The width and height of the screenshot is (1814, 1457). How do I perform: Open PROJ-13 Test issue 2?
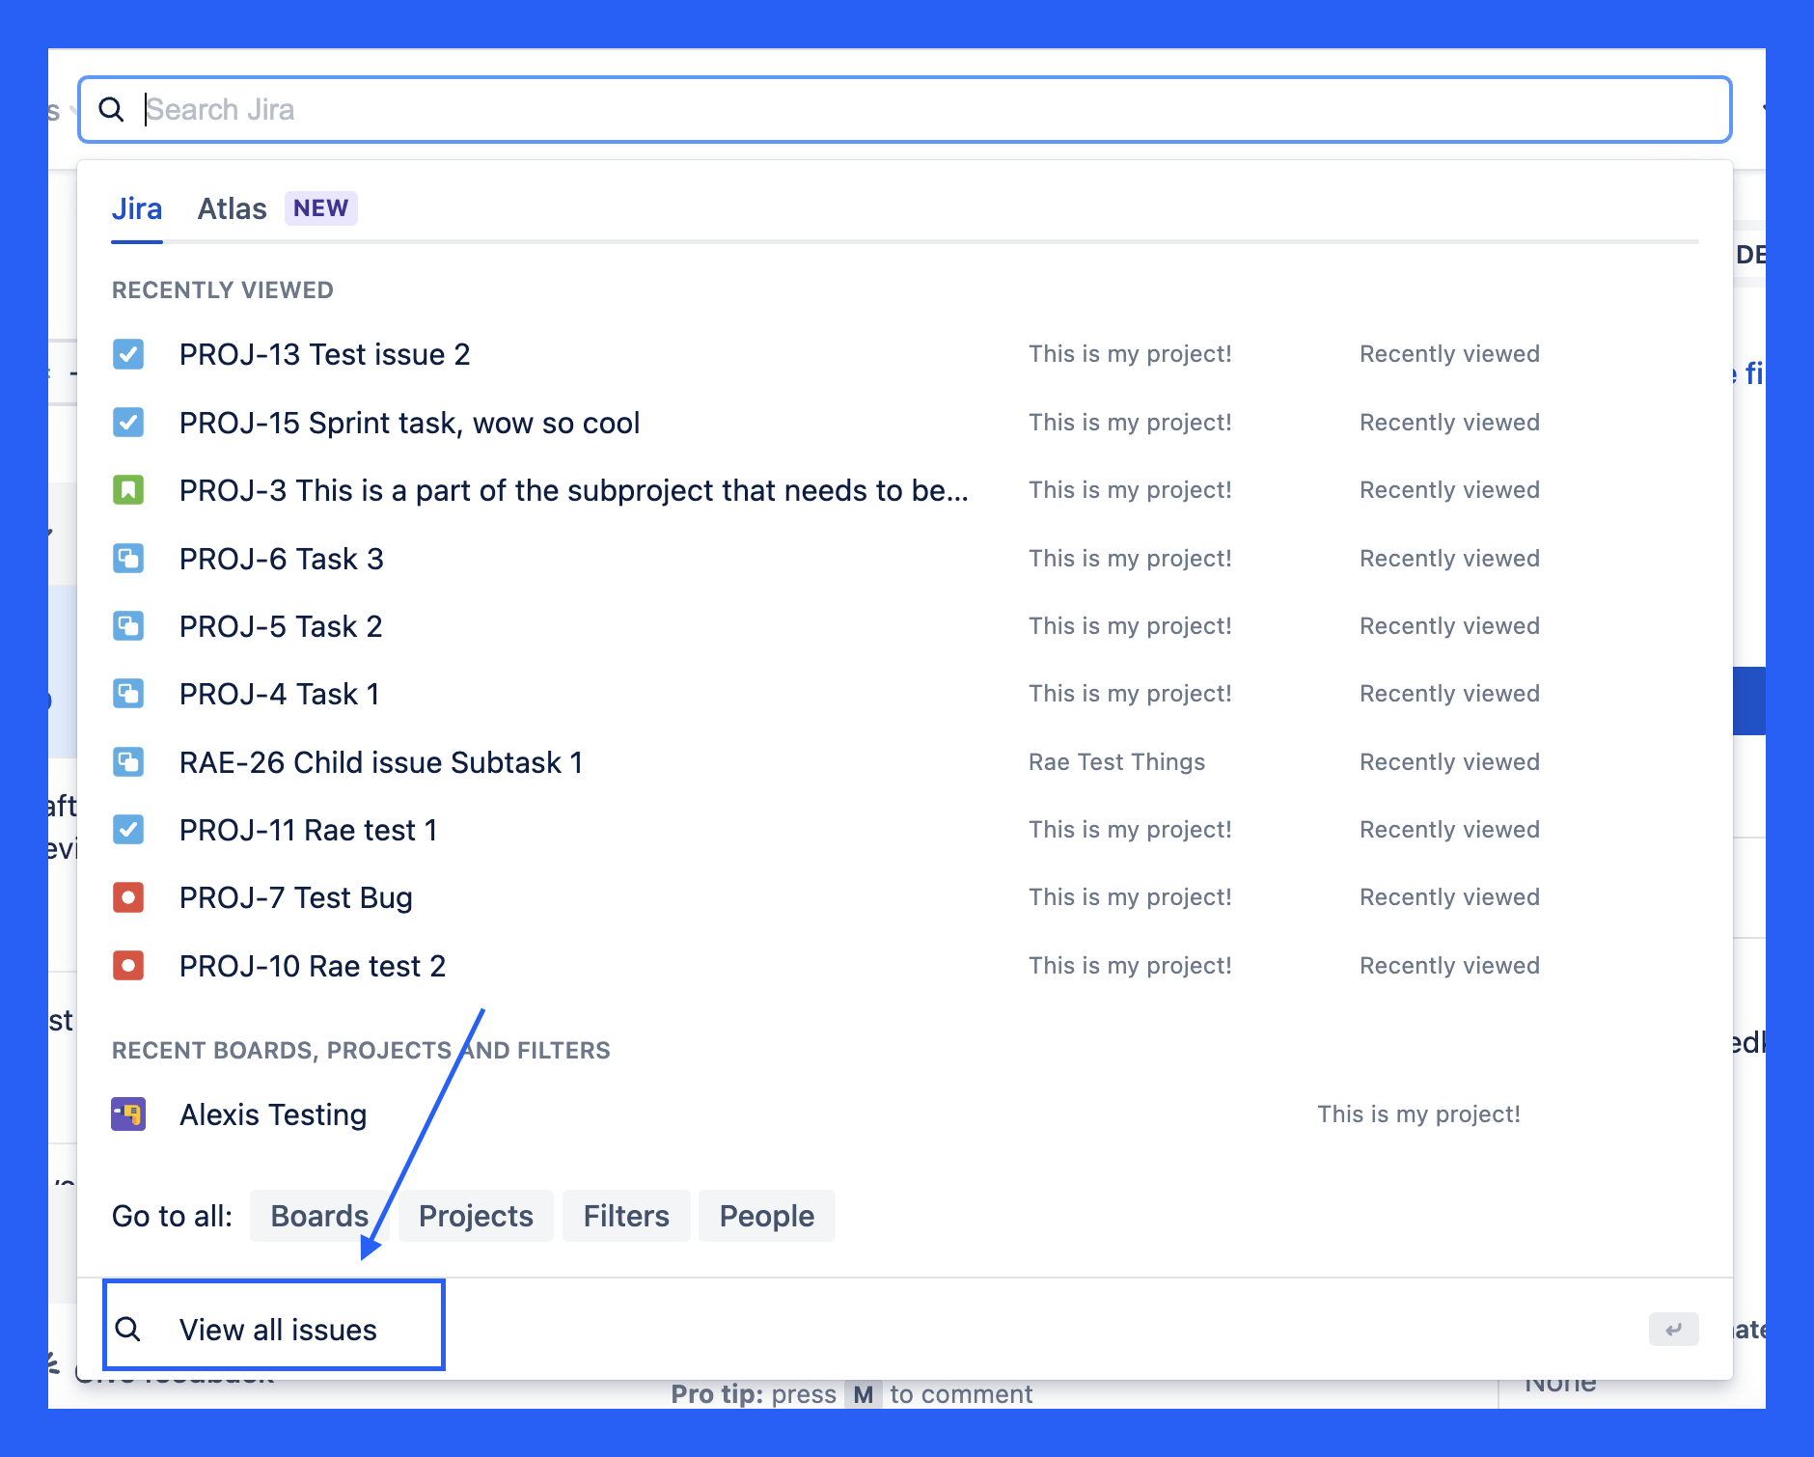tap(324, 354)
